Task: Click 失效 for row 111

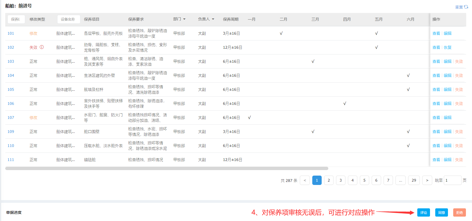Action: pyautogui.click(x=459, y=160)
